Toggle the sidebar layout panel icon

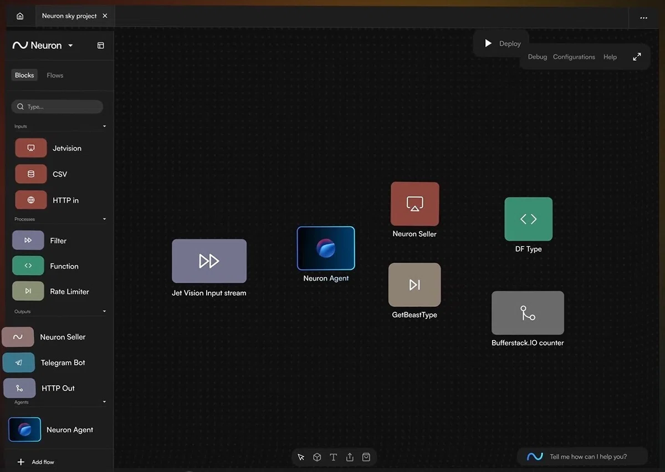101,45
